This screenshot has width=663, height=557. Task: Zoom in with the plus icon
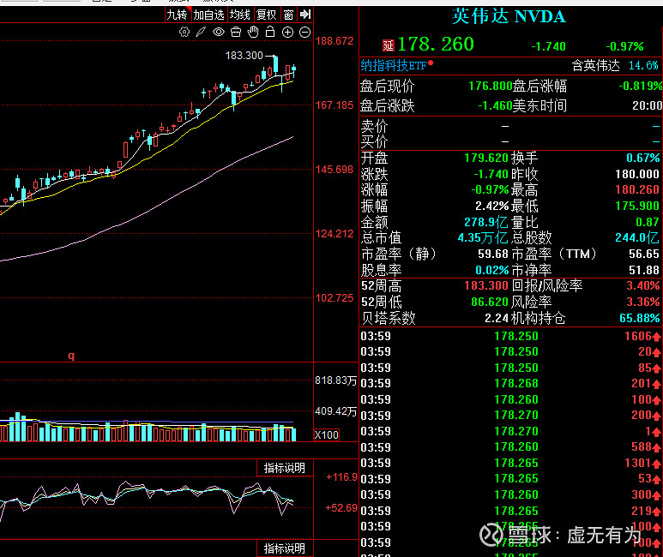(287, 32)
